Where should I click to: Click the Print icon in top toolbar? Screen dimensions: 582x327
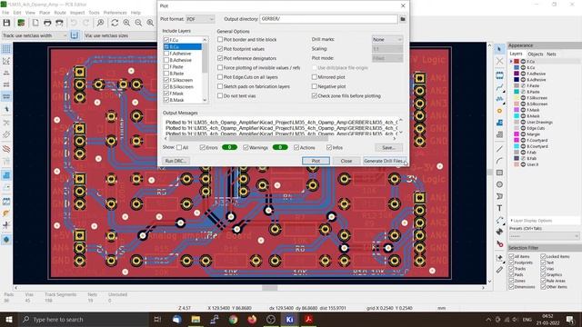point(47,23)
